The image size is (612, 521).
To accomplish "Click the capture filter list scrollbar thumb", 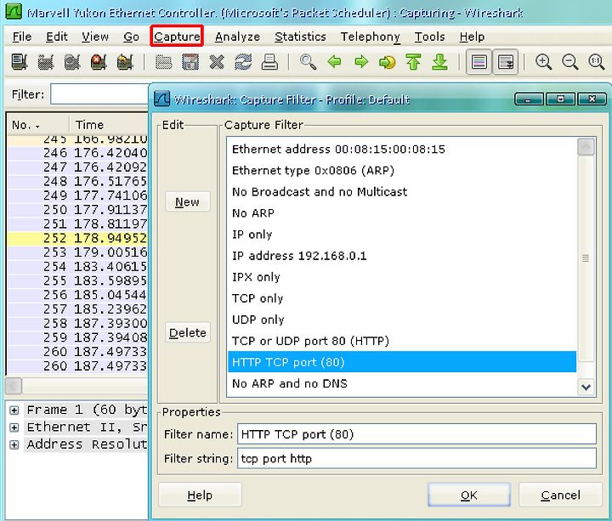I will (x=586, y=258).
